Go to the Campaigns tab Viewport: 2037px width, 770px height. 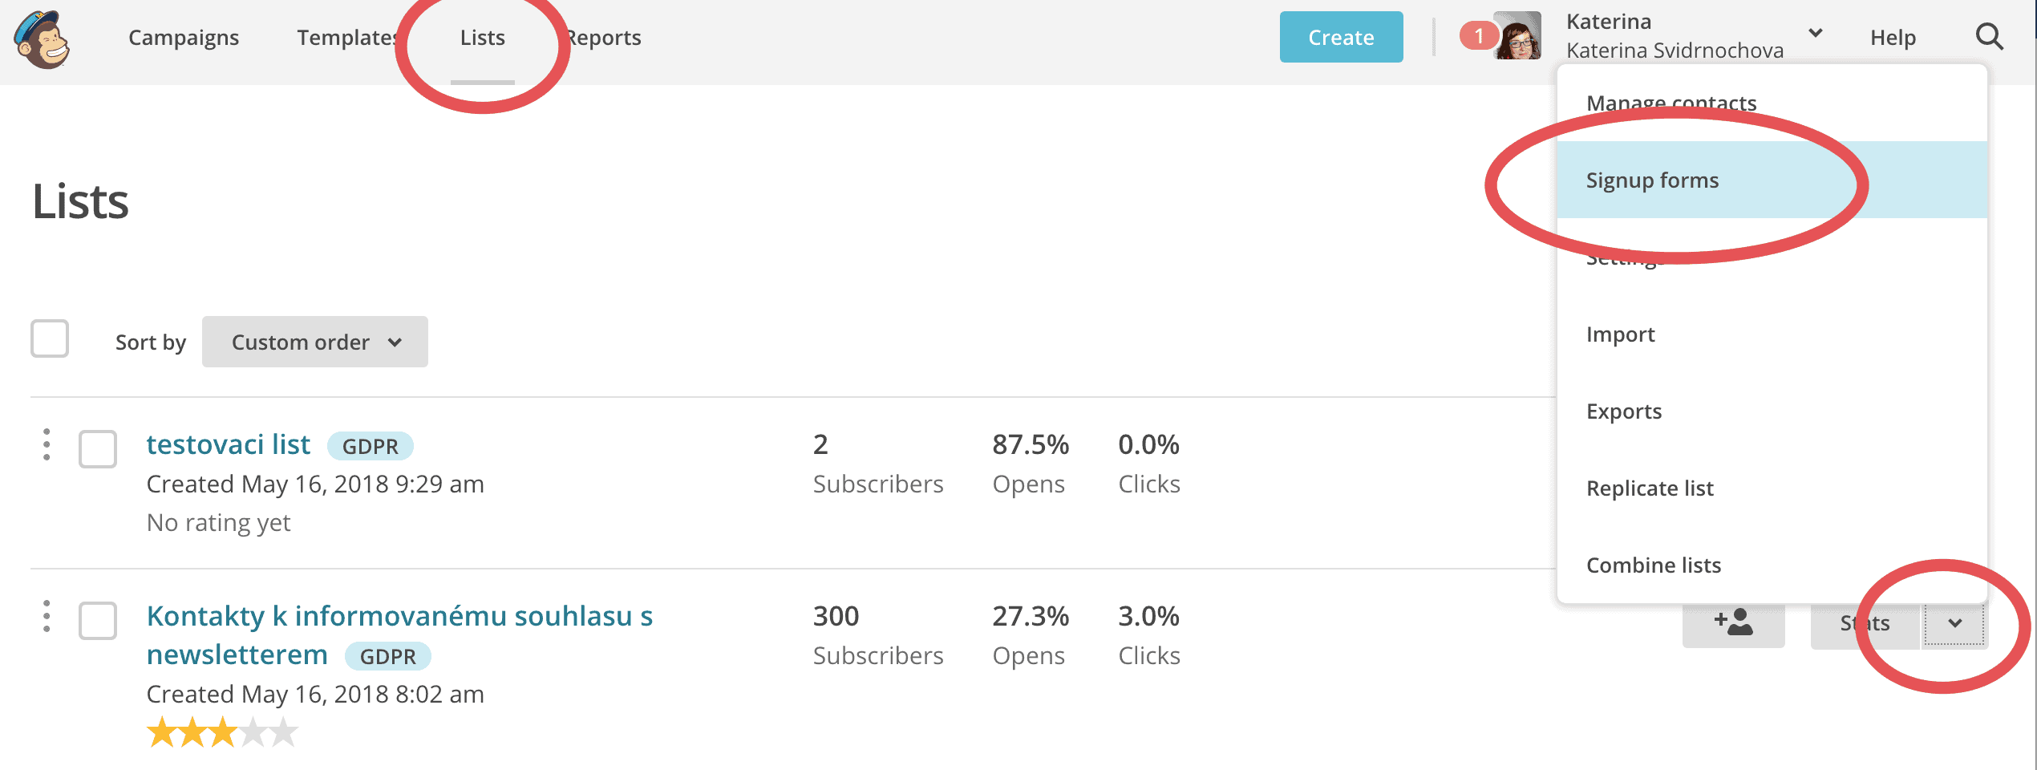184,38
